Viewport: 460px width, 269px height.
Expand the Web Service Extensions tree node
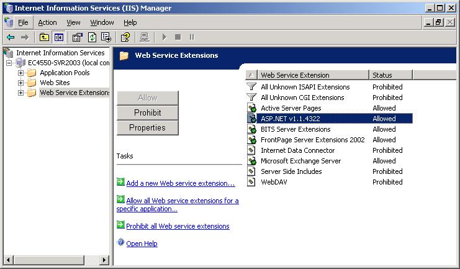20,93
